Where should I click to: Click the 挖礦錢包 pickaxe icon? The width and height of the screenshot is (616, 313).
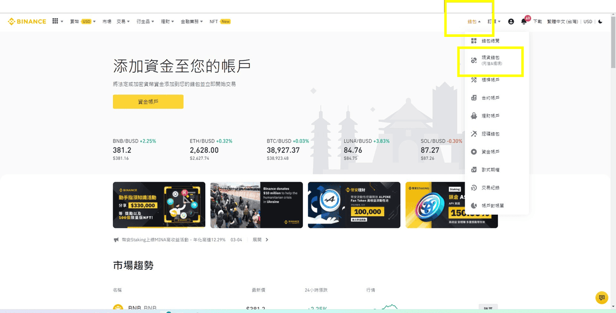point(474,134)
